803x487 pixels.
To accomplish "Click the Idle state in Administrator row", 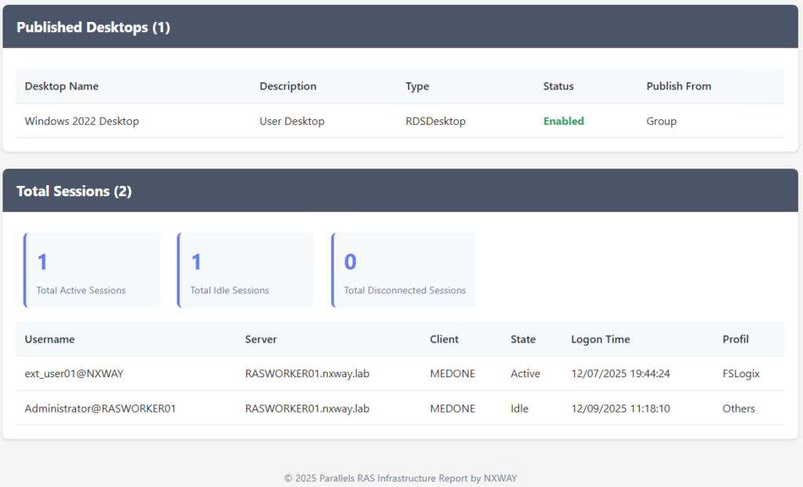I will [519, 409].
